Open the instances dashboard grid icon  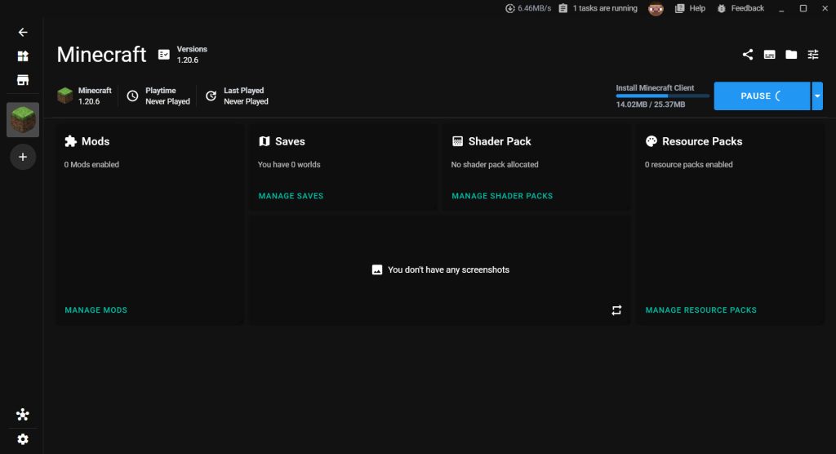click(x=22, y=56)
